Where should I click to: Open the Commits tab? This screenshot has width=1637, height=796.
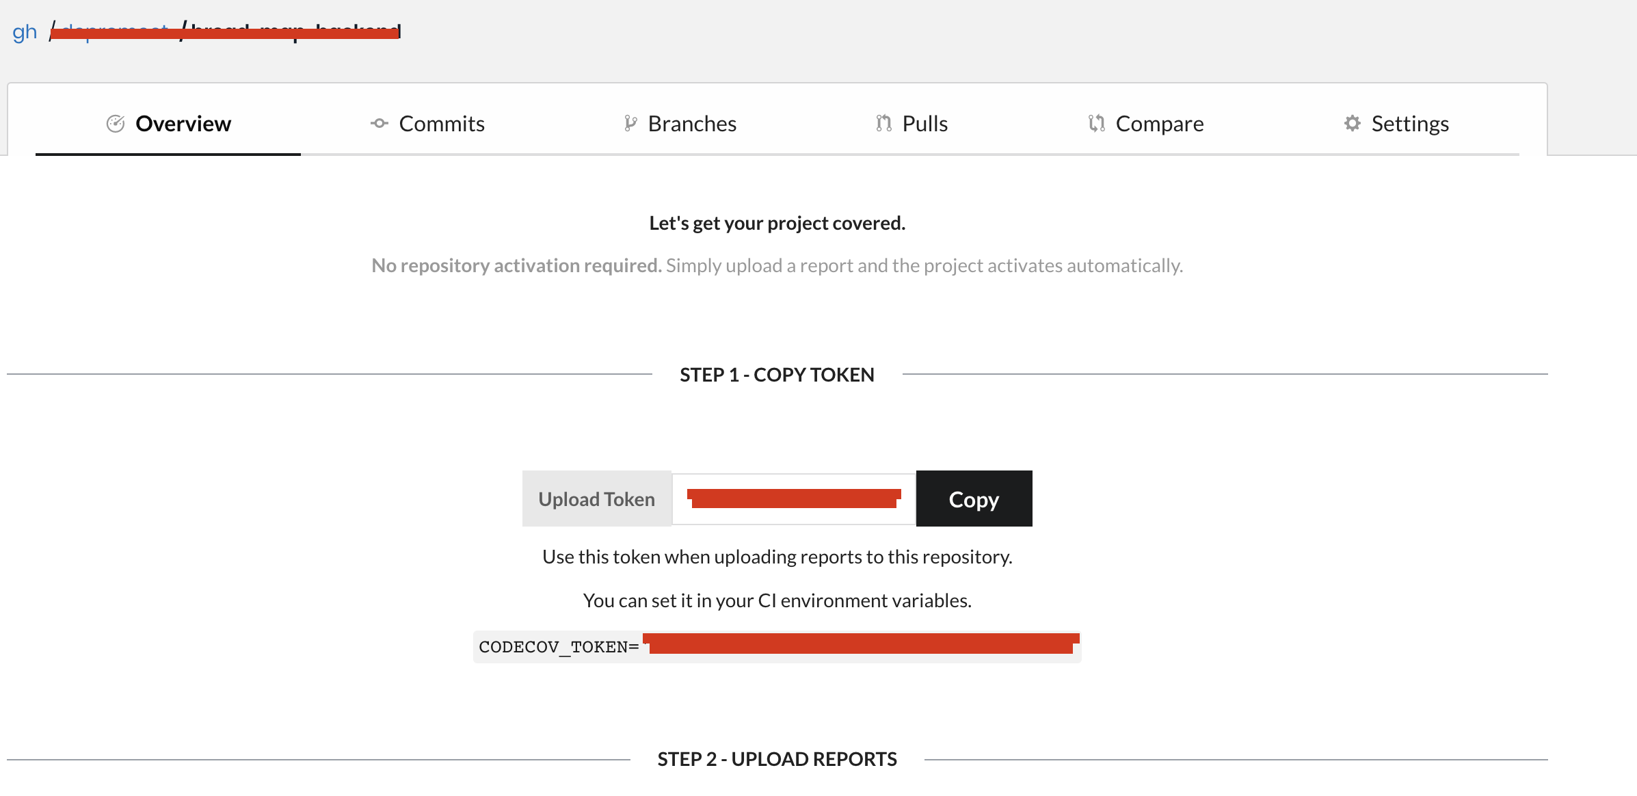[x=441, y=124]
